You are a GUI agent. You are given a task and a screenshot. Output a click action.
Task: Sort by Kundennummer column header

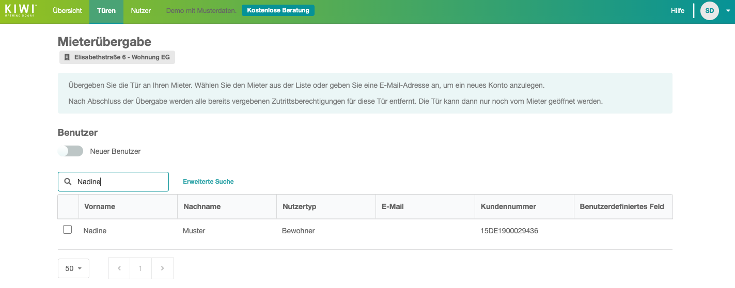(x=508, y=206)
